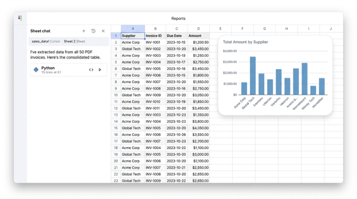
Task: Click cell INV-1001
Action: coord(155,42)
